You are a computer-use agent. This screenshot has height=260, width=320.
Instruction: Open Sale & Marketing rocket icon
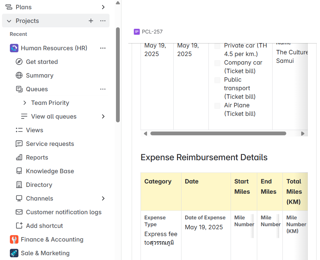point(14,253)
